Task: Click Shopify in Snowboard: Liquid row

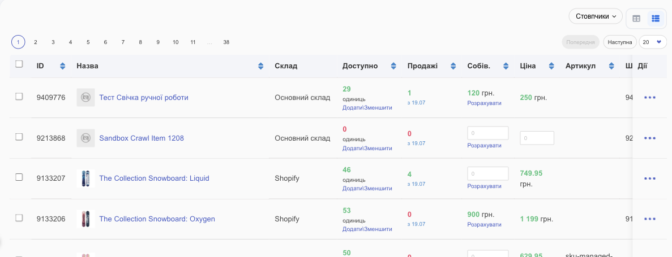Action: point(287,178)
